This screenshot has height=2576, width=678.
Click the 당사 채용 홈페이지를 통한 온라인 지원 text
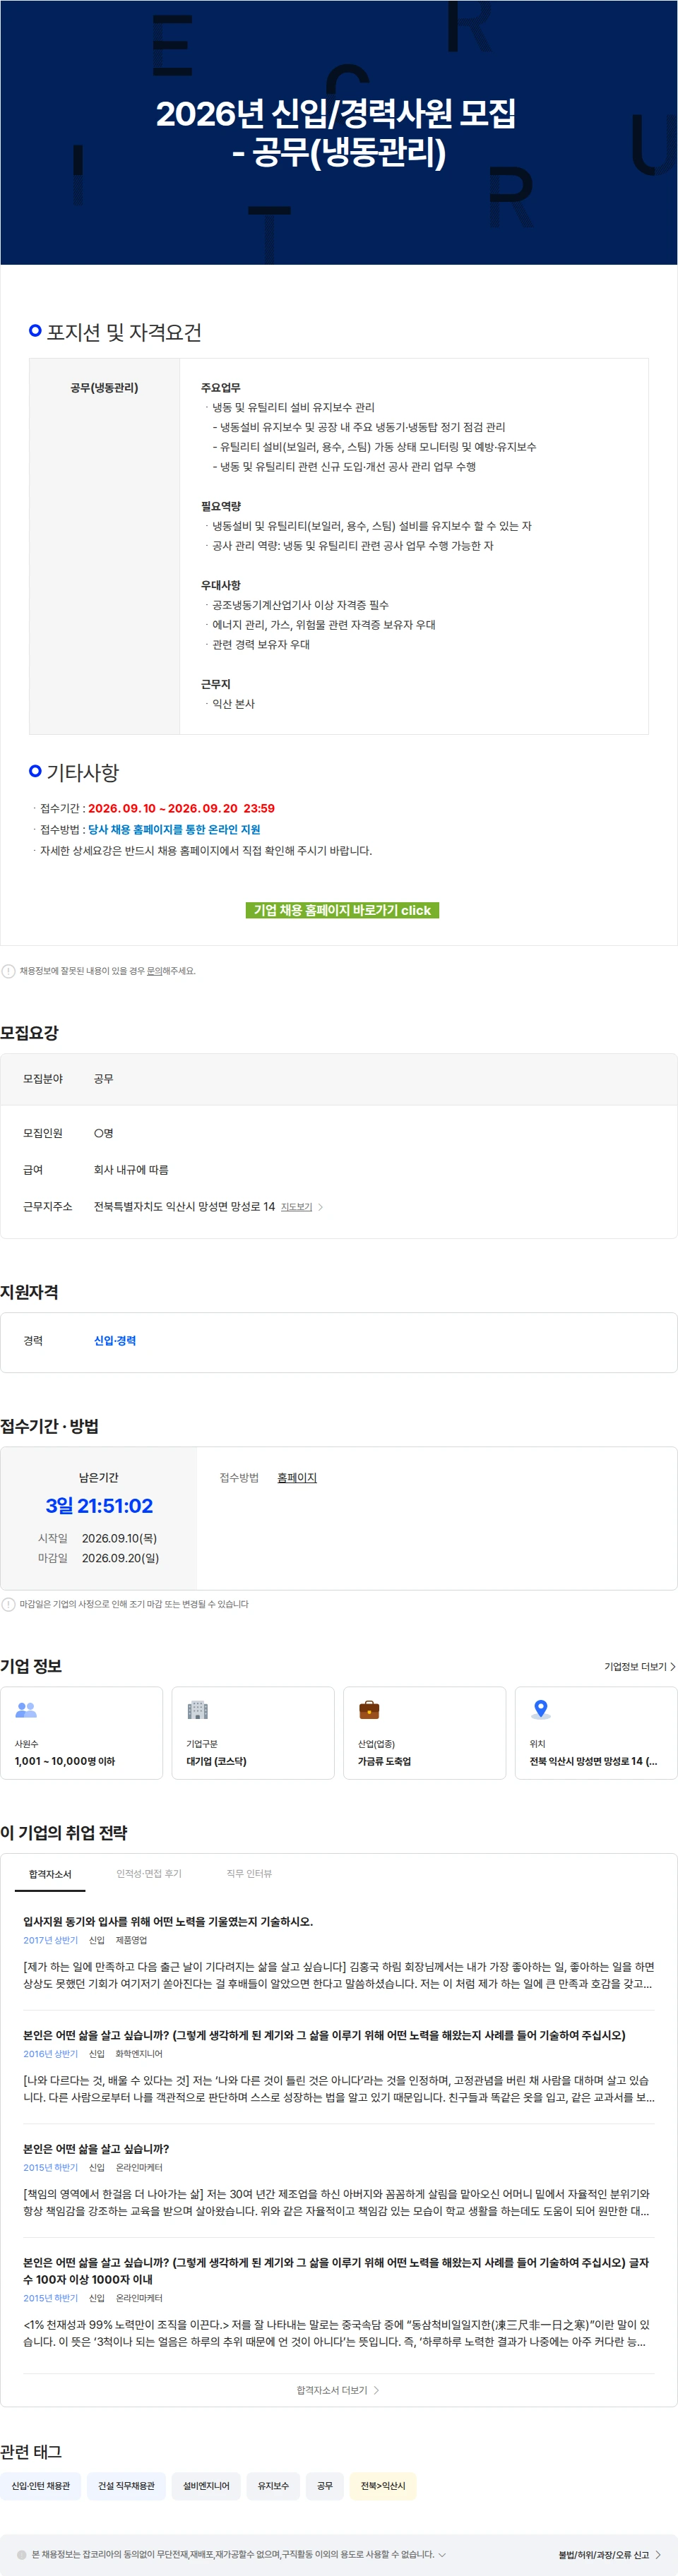pos(174,829)
